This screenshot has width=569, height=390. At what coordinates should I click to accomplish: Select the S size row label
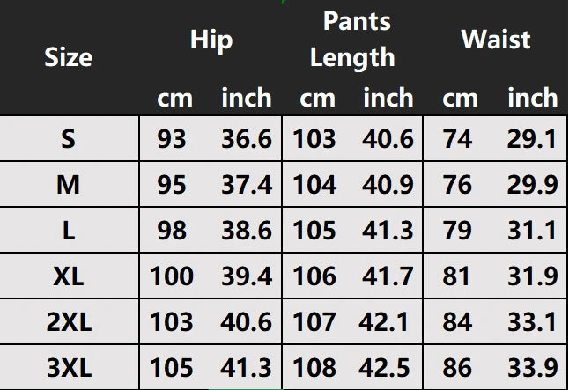69,139
